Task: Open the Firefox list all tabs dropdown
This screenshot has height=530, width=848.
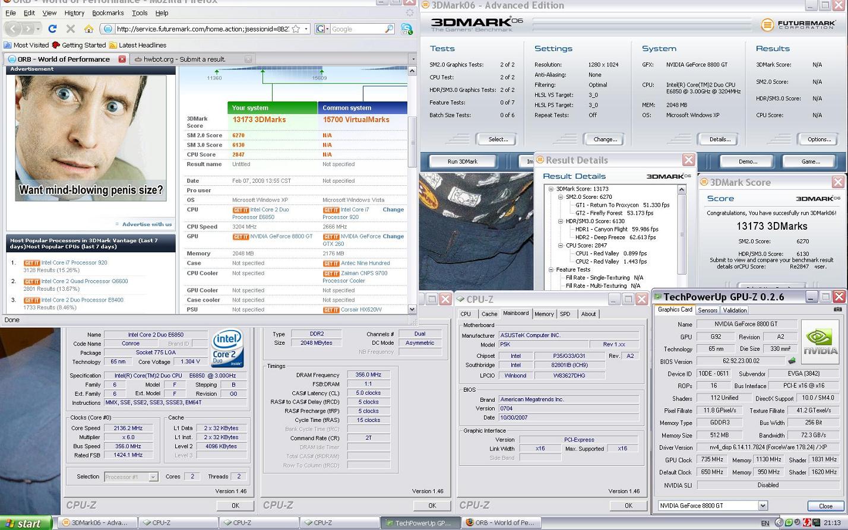Action: pyautogui.click(x=413, y=59)
